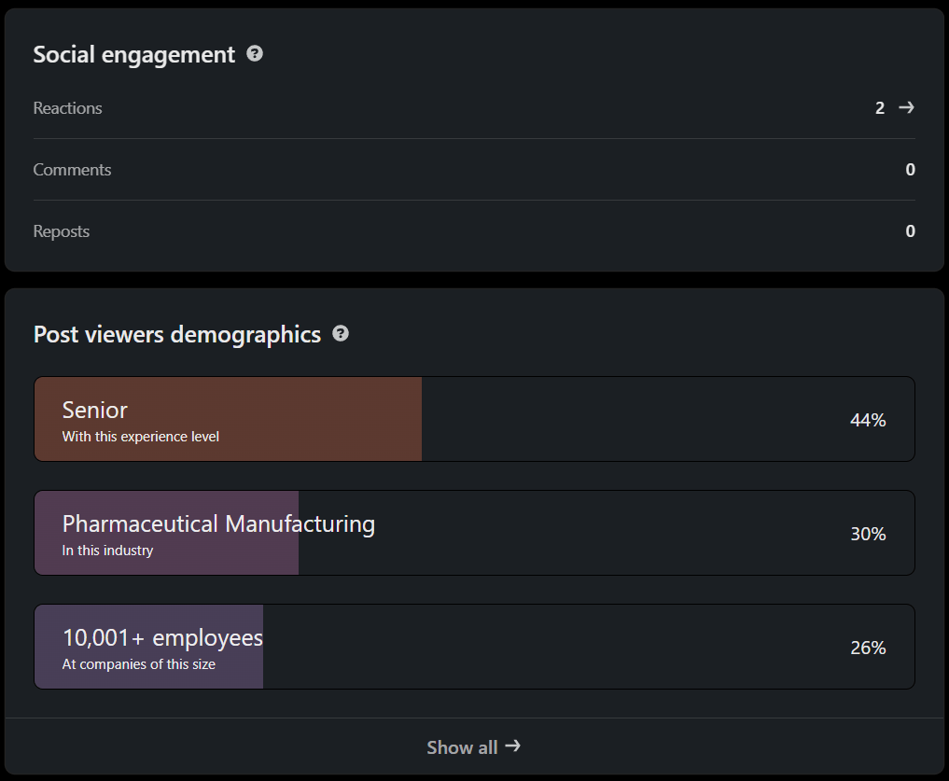
Task: Click the Comments count value
Action: [910, 170]
